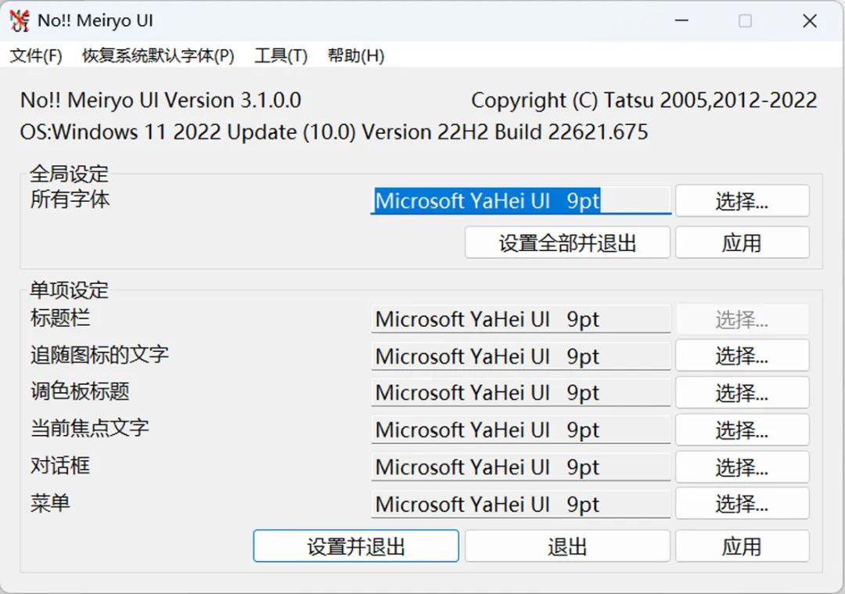845x594 pixels.
Task: Click the 追随图标的文字 font field
Action: [520, 356]
